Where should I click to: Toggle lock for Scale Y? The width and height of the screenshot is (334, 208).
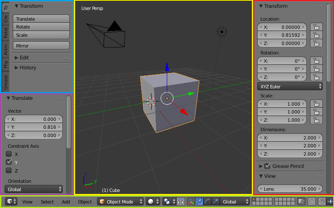coord(316,112)
